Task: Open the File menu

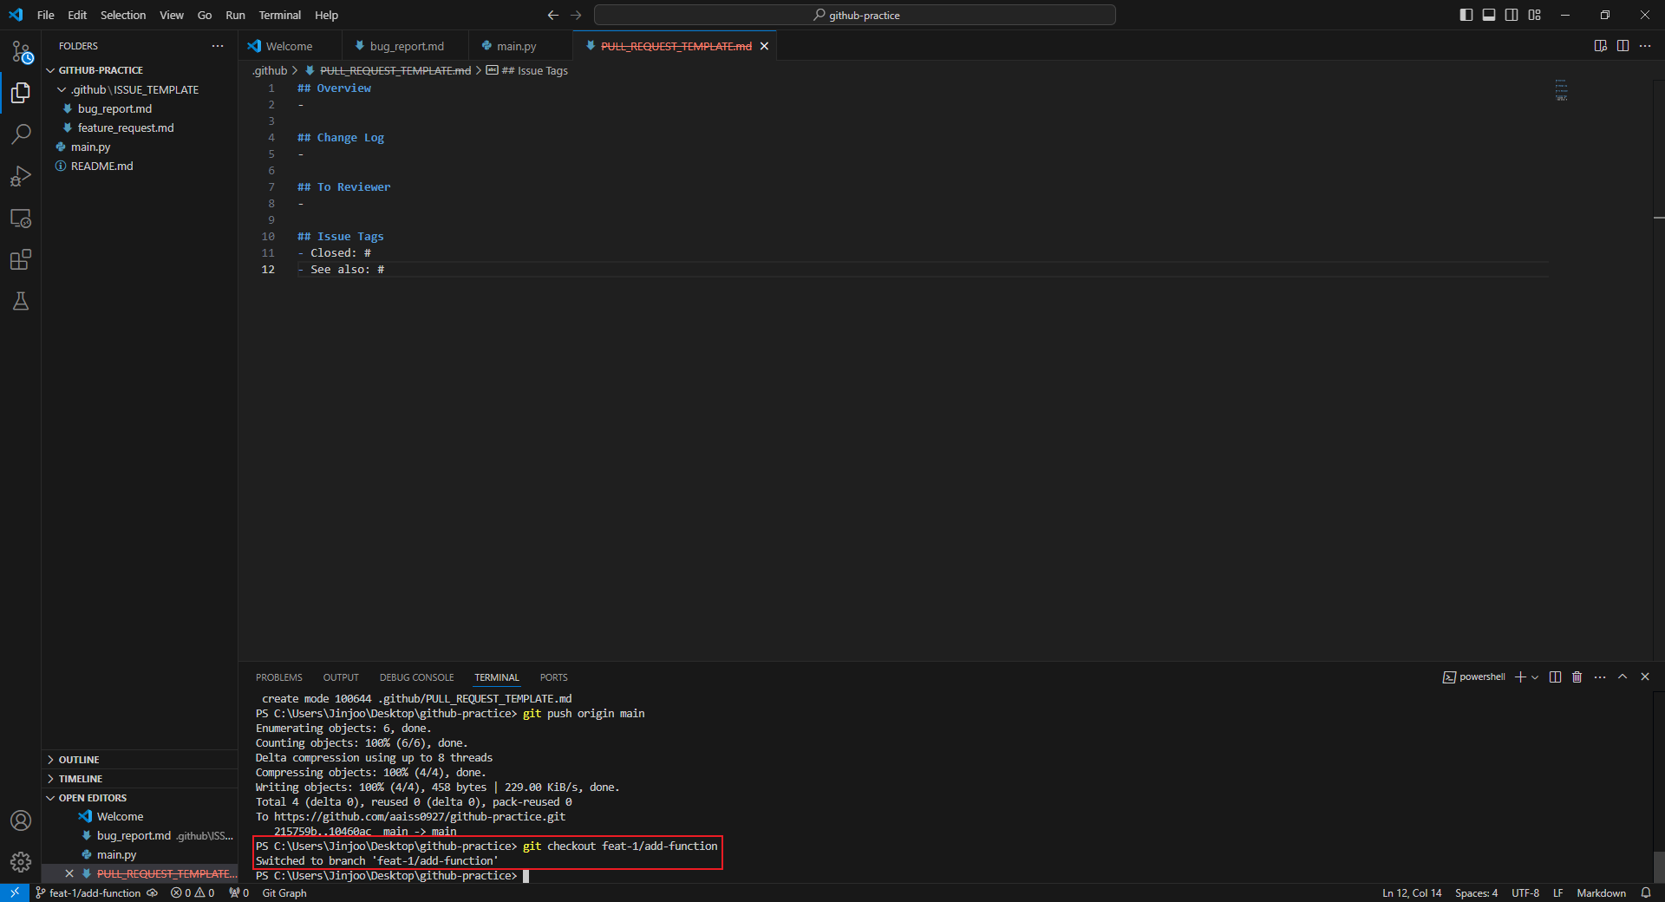Action: [x=46, y=15]
